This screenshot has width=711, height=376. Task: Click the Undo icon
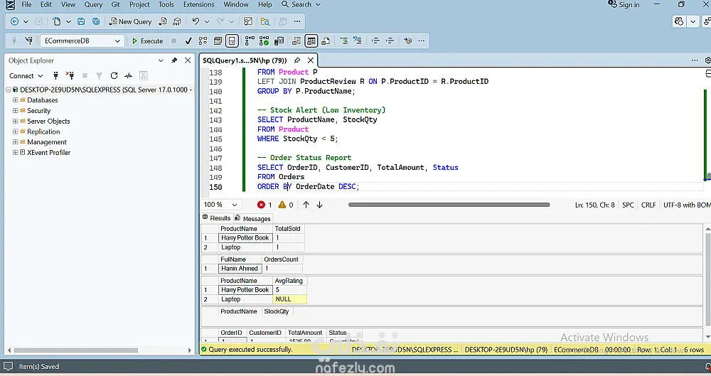(x=196, y=21)
